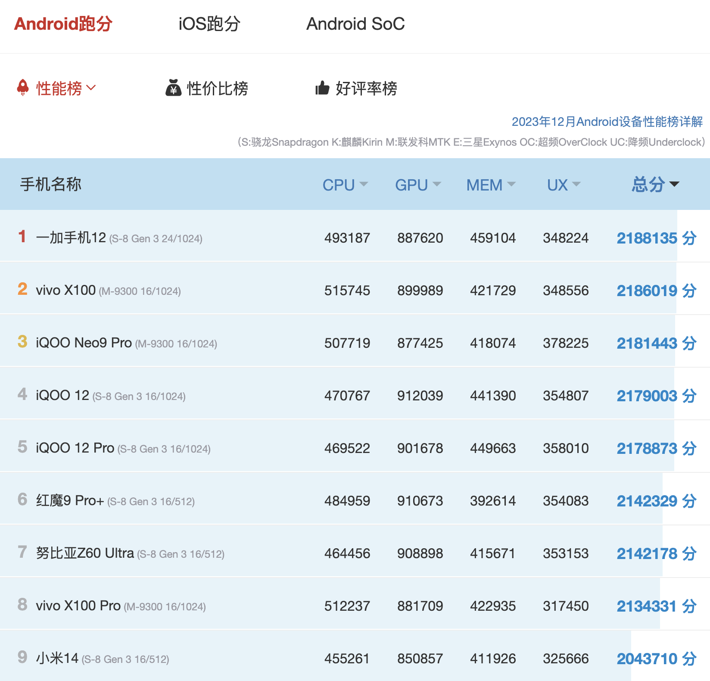This screenshot has height=681, width=710.
Task: Click GPU score 910673
Action: pos(420,501)
